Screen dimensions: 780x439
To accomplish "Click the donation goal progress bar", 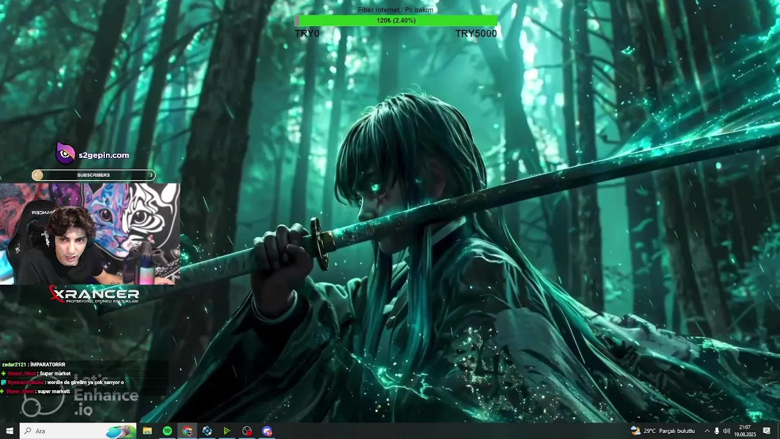I will (396, 21).
